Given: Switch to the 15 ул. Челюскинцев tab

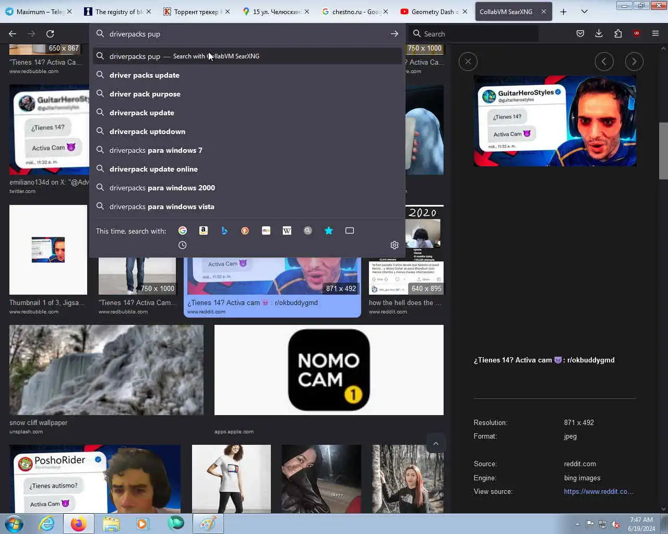Looking at the screenshot, I should pos(276,11).
